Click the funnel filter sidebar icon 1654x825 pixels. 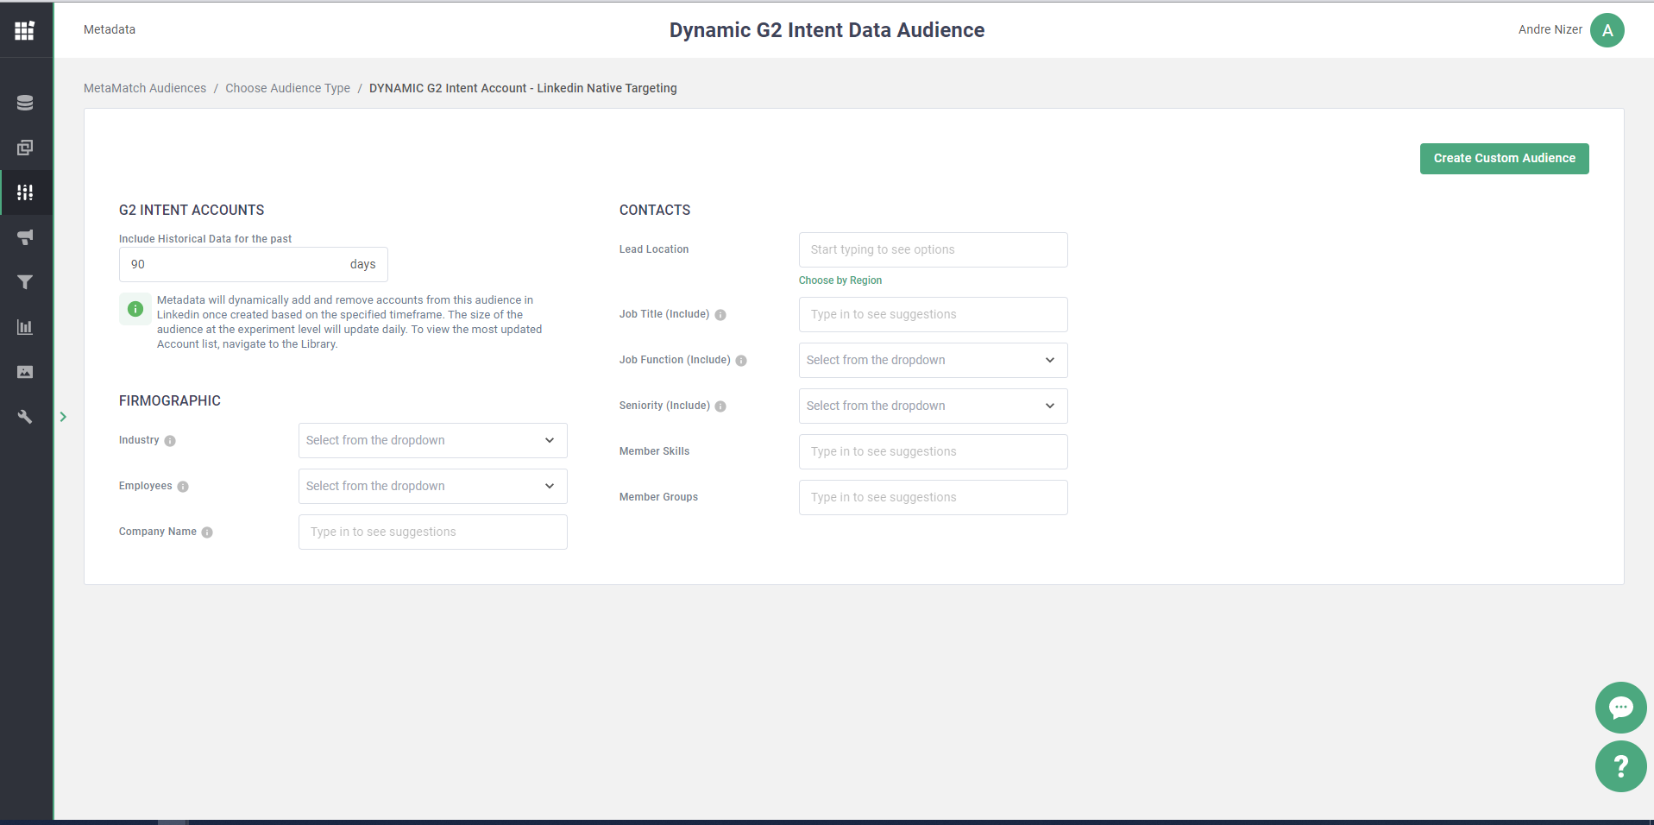coord(25,282)
